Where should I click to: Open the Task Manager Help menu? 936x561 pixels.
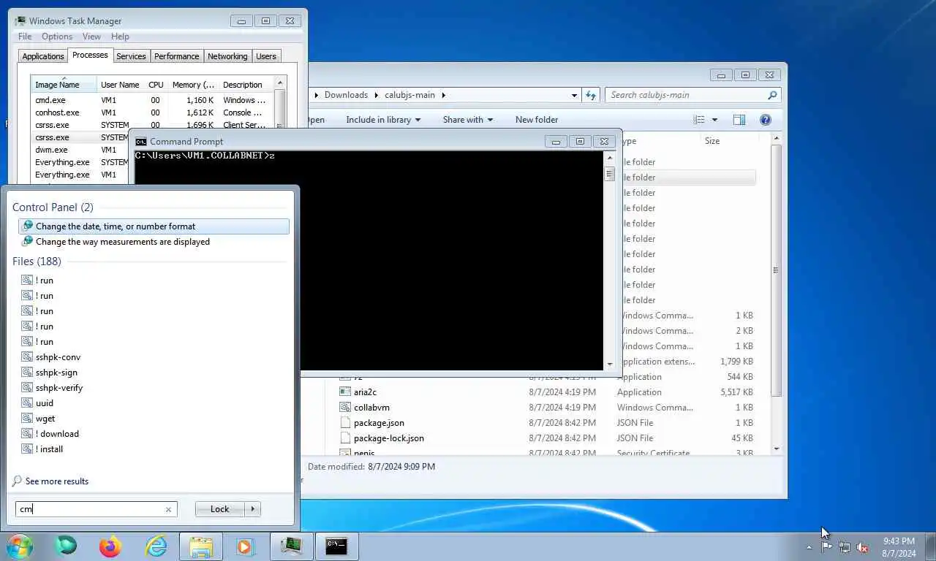(x=120, y=37)
